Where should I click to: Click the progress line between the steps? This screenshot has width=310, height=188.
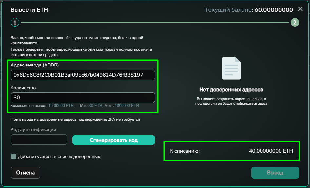(154, 22)
